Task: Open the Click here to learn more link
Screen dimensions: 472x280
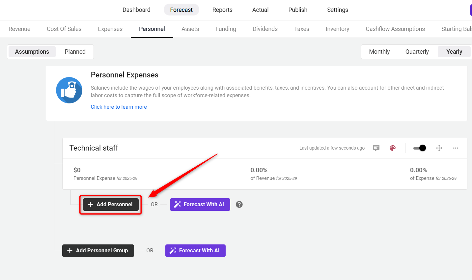Action: [x=119, y=107]
